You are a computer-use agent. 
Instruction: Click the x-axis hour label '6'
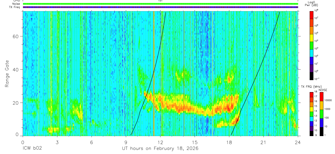click(92, 142)
